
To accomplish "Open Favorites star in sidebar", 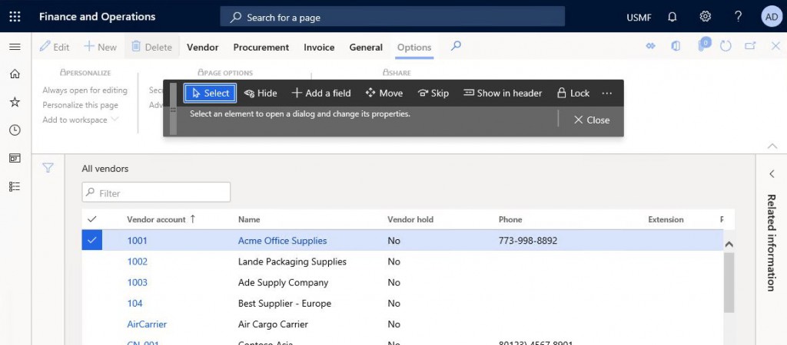I will coord(15,102).
